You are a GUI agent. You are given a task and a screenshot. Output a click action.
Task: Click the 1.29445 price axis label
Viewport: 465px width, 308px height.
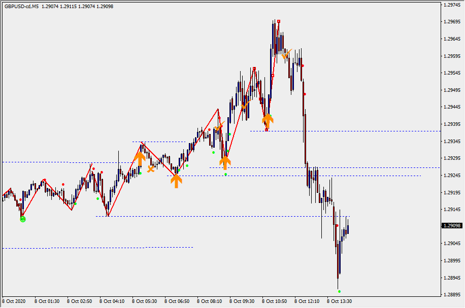(x=451, y=107)
